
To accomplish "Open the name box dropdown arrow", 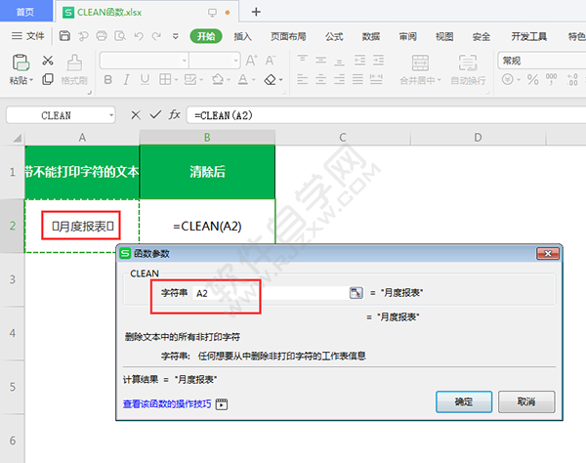I will [111, 115].
